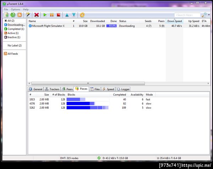
Task: Move torrent down the queue with down arrow
Action: click(74, 15)
